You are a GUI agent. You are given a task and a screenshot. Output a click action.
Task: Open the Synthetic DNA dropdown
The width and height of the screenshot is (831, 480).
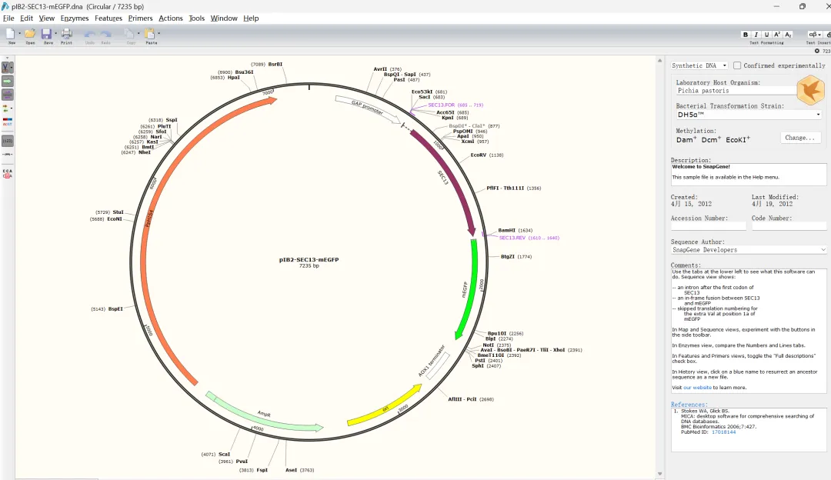[x=699, y=65]
